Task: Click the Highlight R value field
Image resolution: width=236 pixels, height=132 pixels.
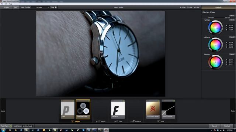Action: (231, 25)
